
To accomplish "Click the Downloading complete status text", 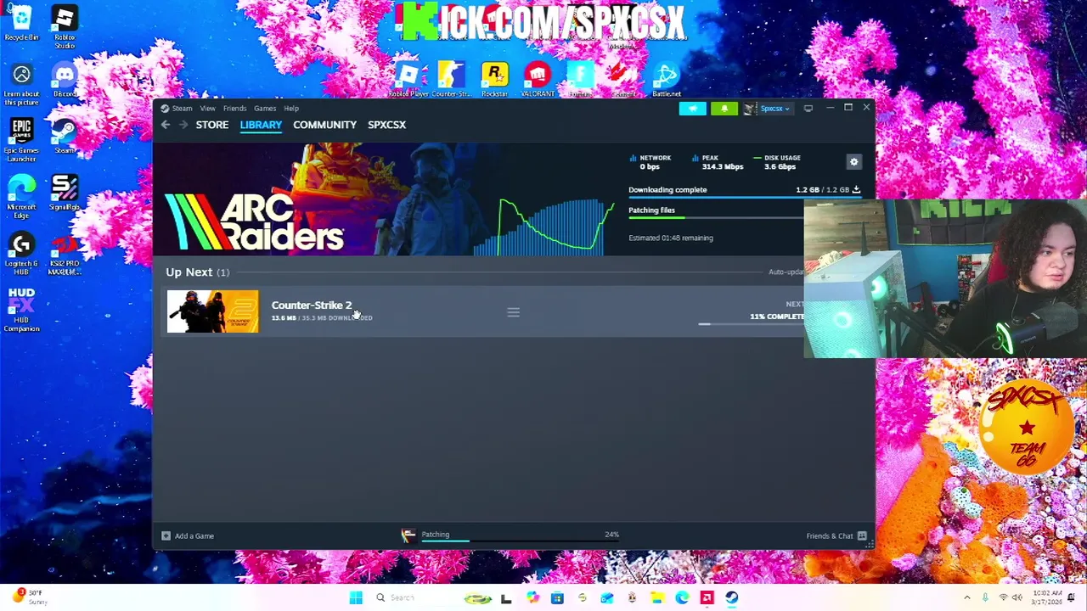I will pyautogui.click(x=667, y=190).
